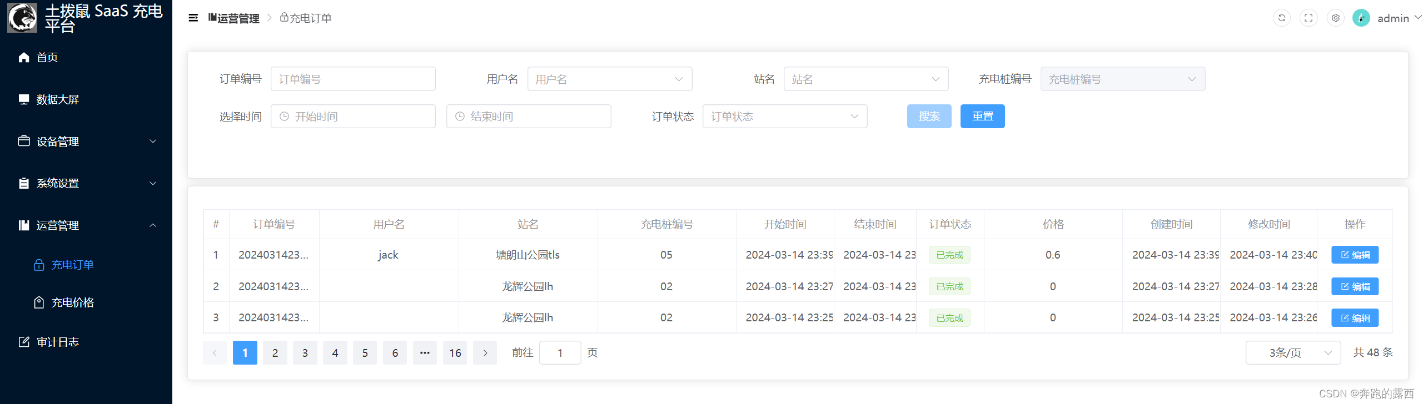Open 审计日志 menu item
Screen dimensions: 1423x404
(x=86, y=342)
